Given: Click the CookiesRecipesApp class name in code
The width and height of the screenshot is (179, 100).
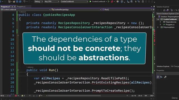Looking at the screenshot, I should pos(59,15).
